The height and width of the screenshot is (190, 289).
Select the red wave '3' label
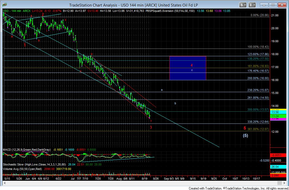(x=151, y=127)
